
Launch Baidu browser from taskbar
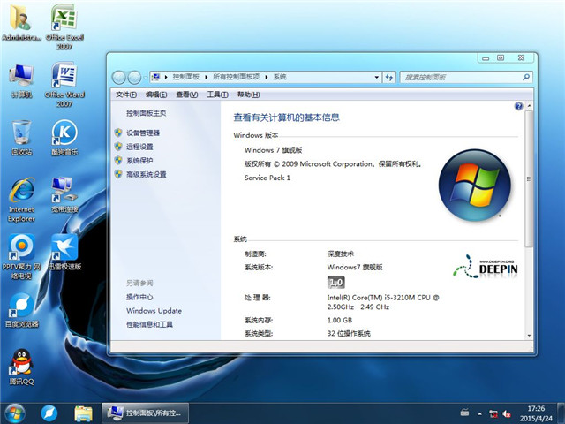[49, 413]
